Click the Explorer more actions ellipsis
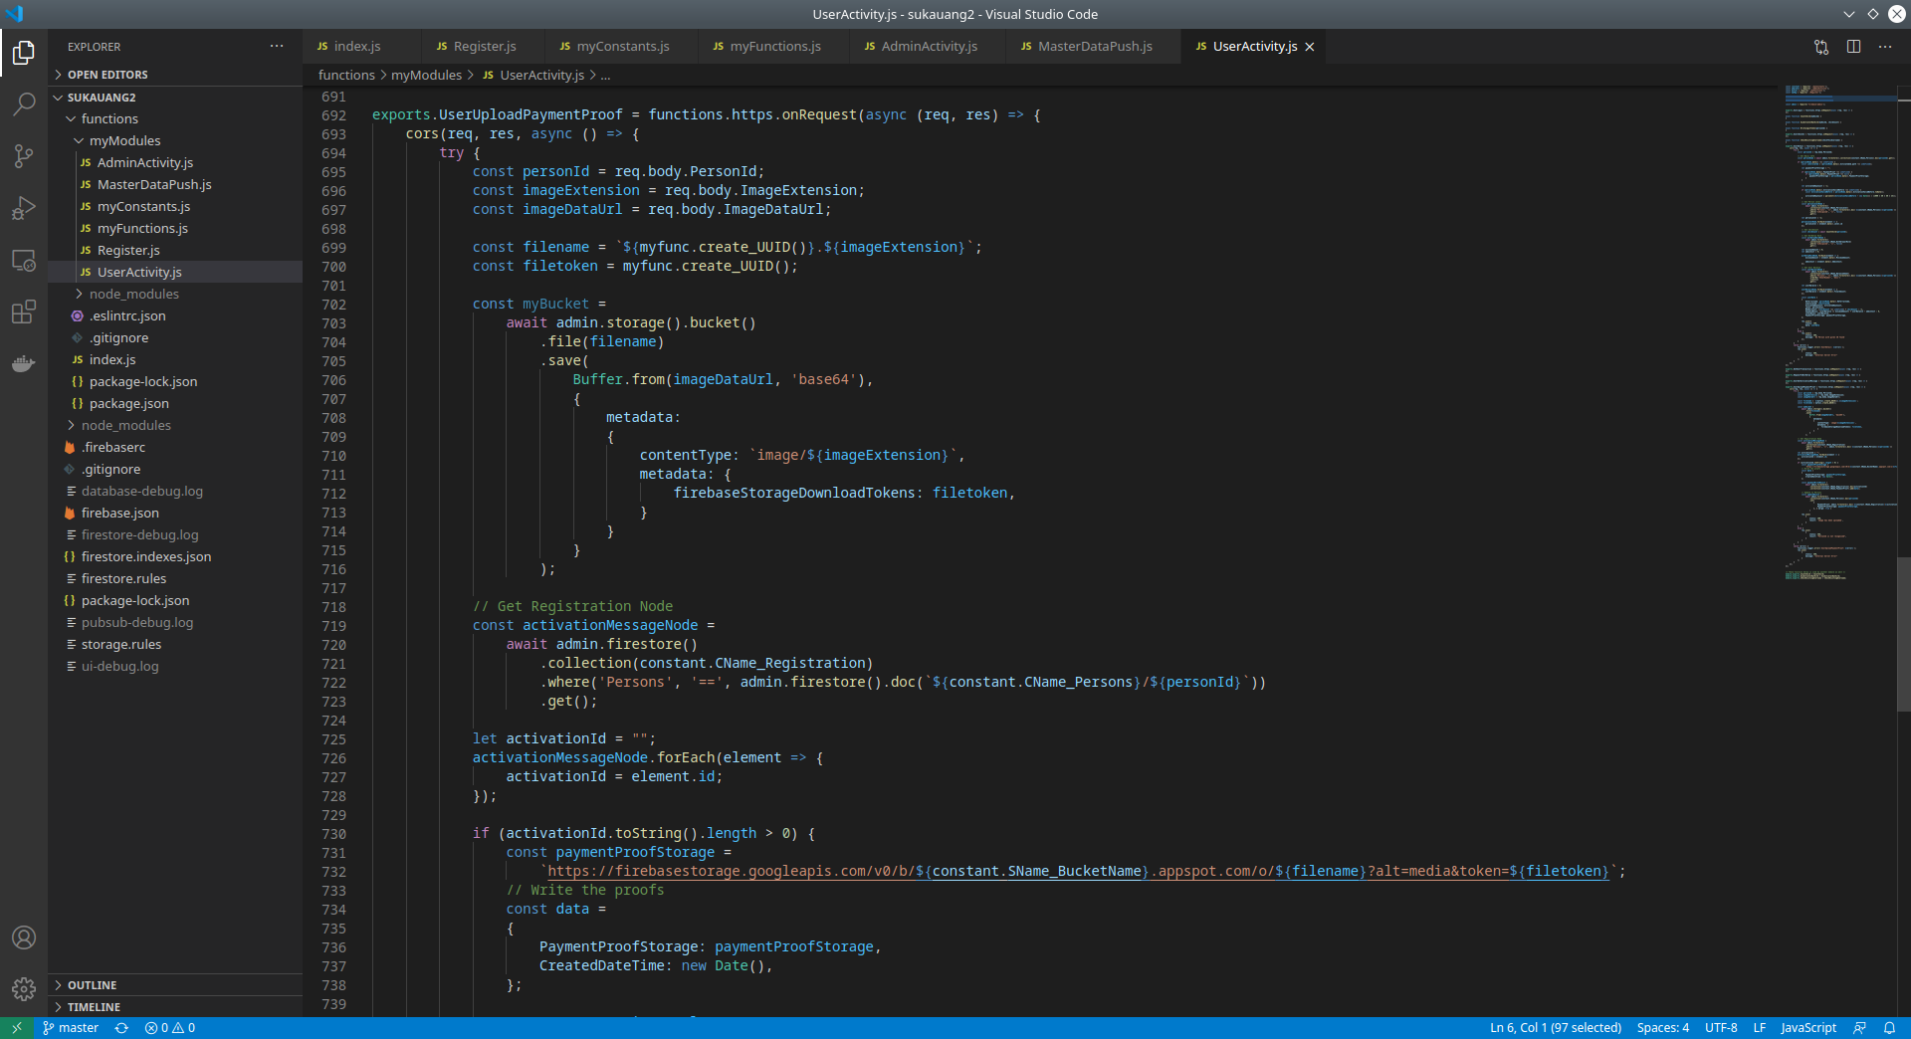 tap(277, 47)
